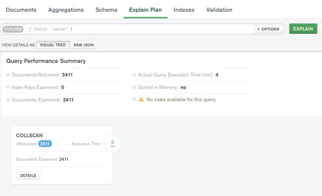Open the Aggregations tab
The width and height of the screenshot is (322, 196).
click(66, 10)
